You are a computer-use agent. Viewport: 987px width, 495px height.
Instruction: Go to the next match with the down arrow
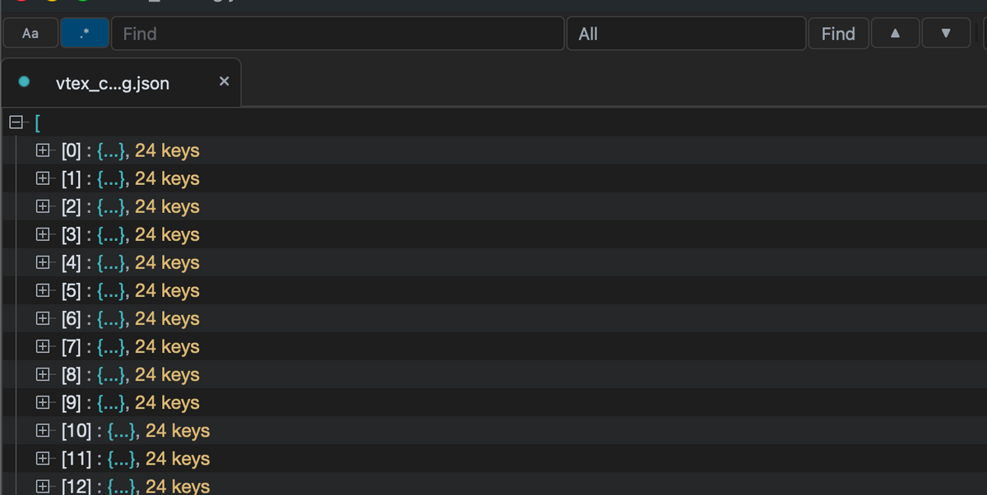(x=946, y=34)
